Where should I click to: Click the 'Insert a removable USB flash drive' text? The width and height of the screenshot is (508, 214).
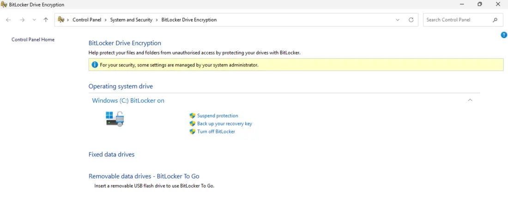click(x=154, y=186)
